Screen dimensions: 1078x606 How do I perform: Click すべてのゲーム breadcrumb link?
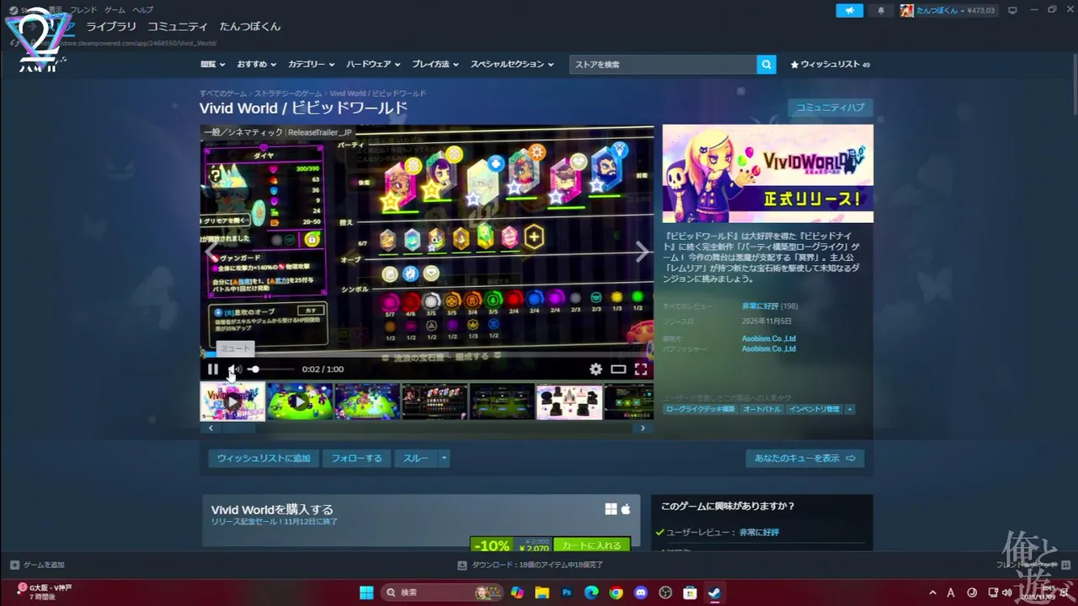coord(223,93)
